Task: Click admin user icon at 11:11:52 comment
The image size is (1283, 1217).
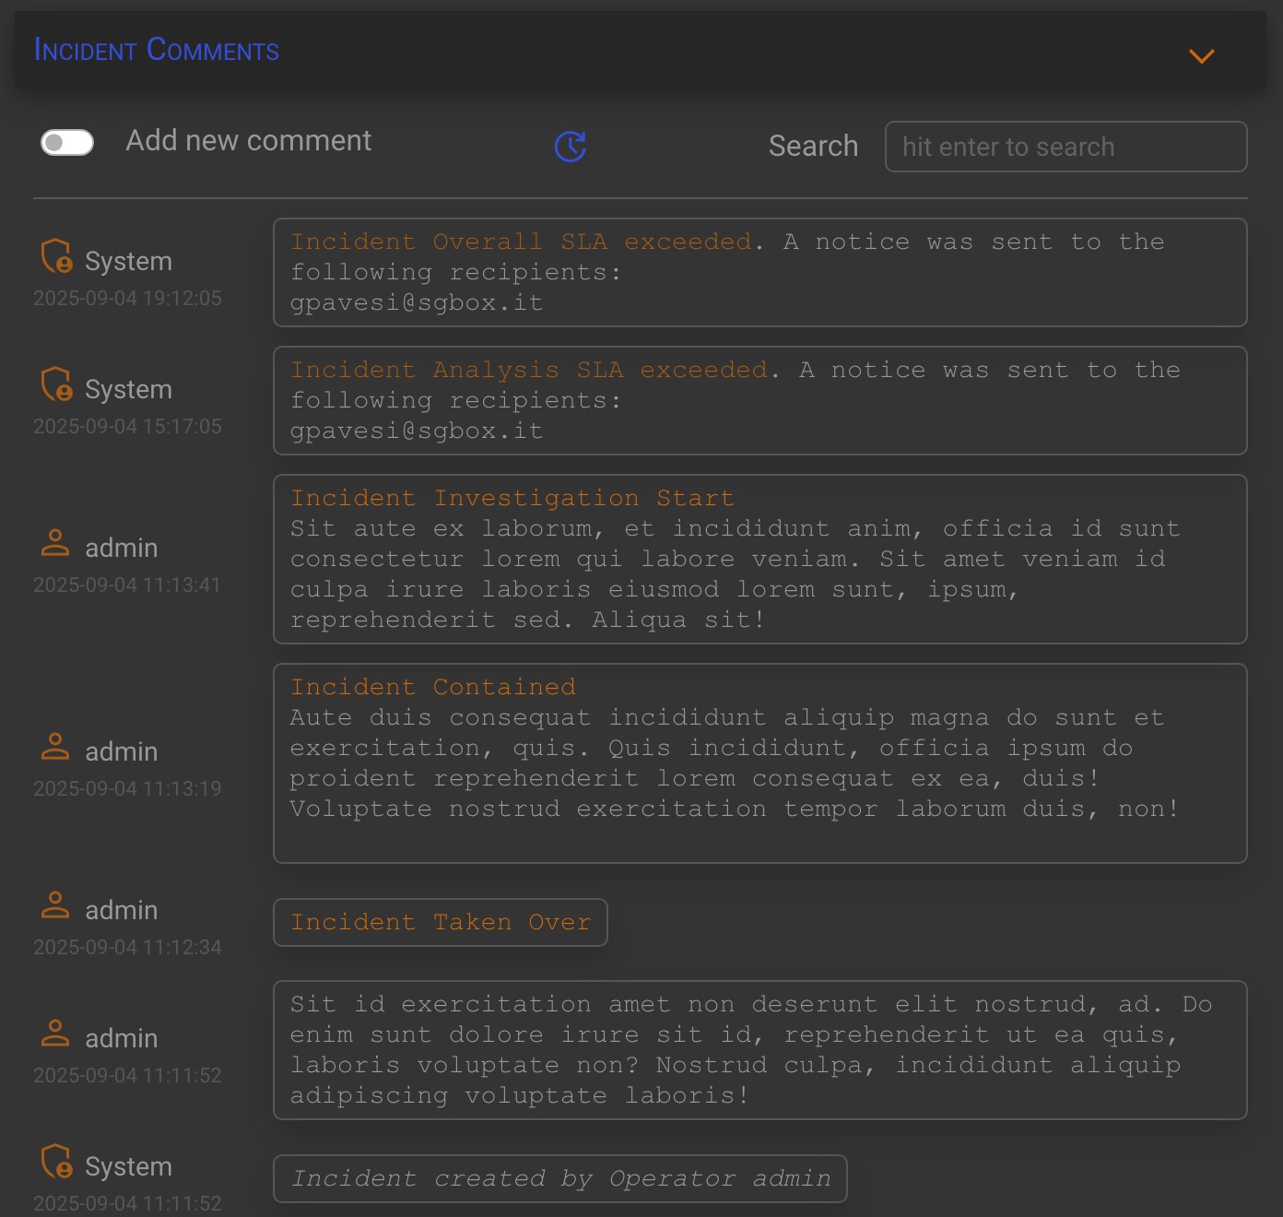Action: point(55,1034)
